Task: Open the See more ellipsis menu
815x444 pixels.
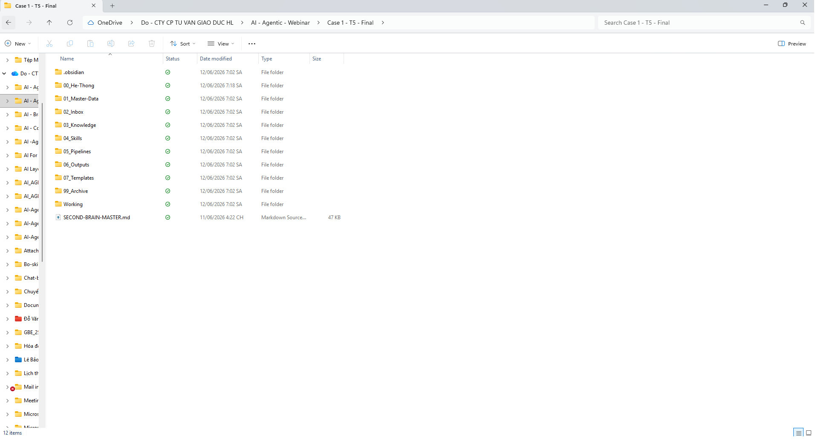Action: pos(252,43)
